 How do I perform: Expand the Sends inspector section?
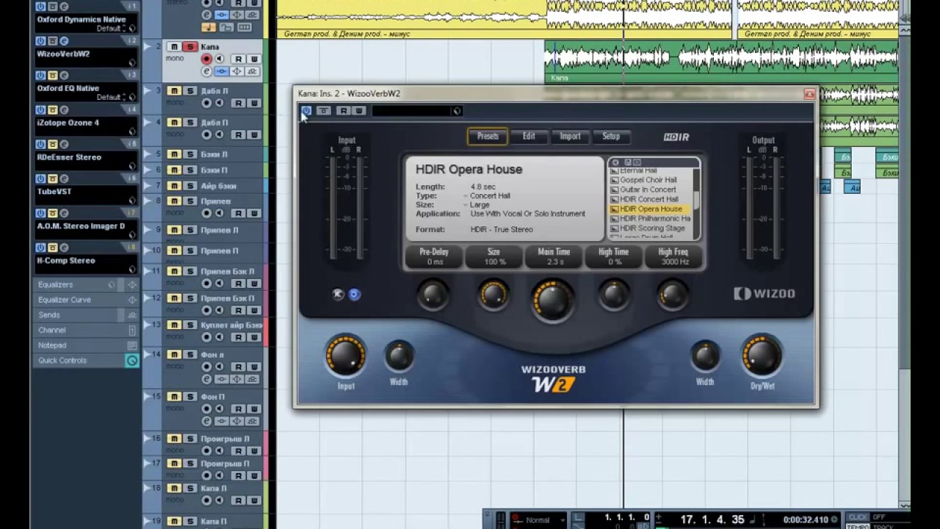point(87,315)
